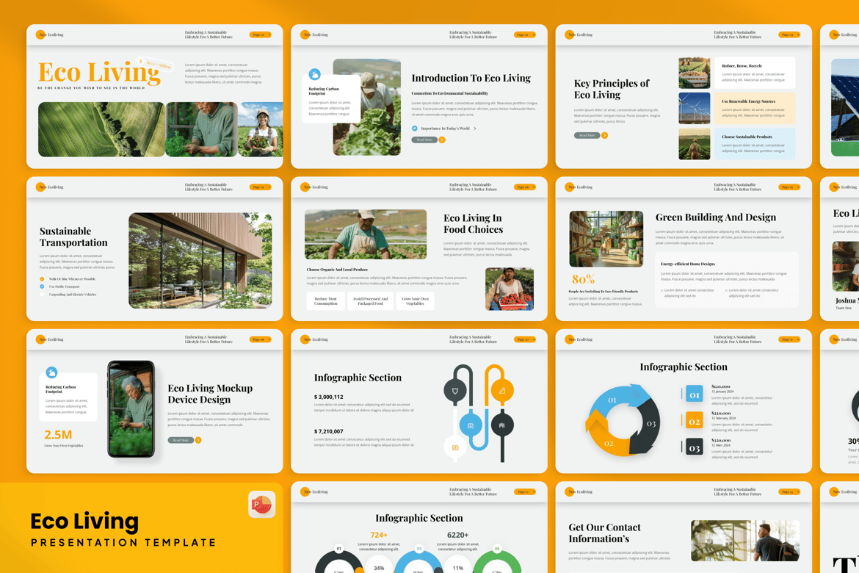Screen dimensions: 859x573
Task: Click the cloud icon on the Introduction slide card
Action: pos(314,74)
